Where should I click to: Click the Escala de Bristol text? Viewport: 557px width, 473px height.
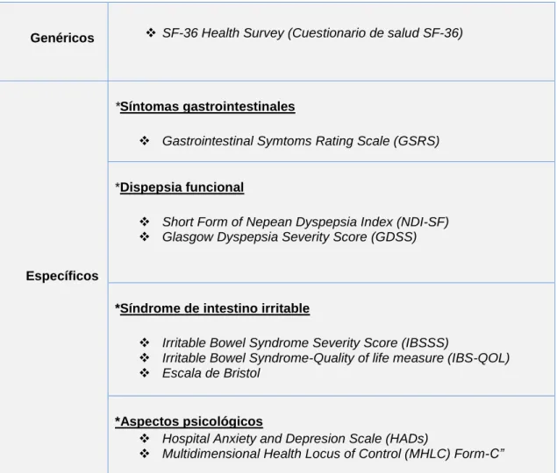211,373
